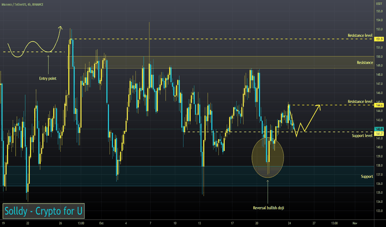Image resolution: width=386 pixels, height=227 pixels.
Task: Click the 13:00 time label before Oct
Action: (x=81, y=223)
